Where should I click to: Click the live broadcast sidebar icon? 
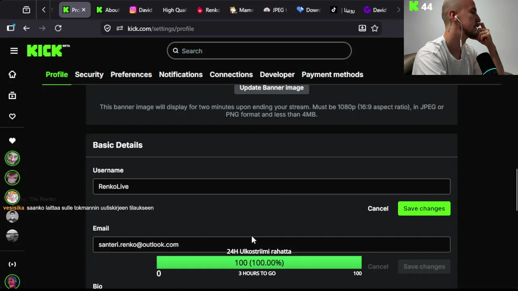point(12,264)
